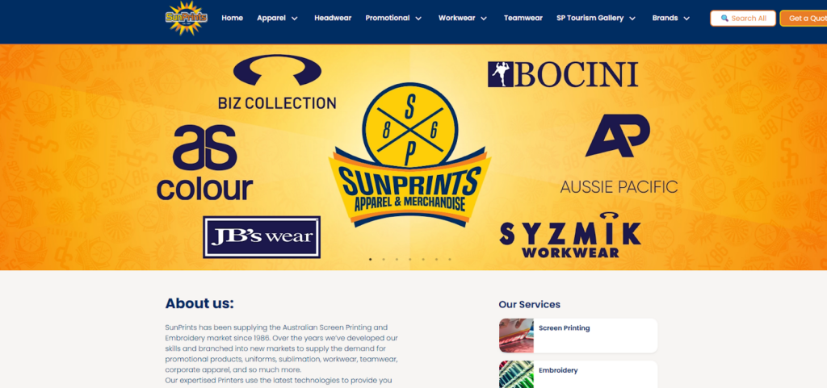Click the Search All field
This screenshot has height=388, width=827.
click(x=743, y=19)
